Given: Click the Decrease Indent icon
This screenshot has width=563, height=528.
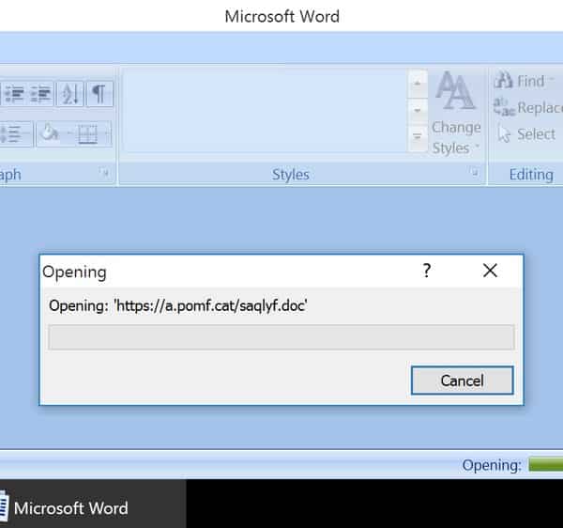Looking at the screenshot, I should click(15, 94).
